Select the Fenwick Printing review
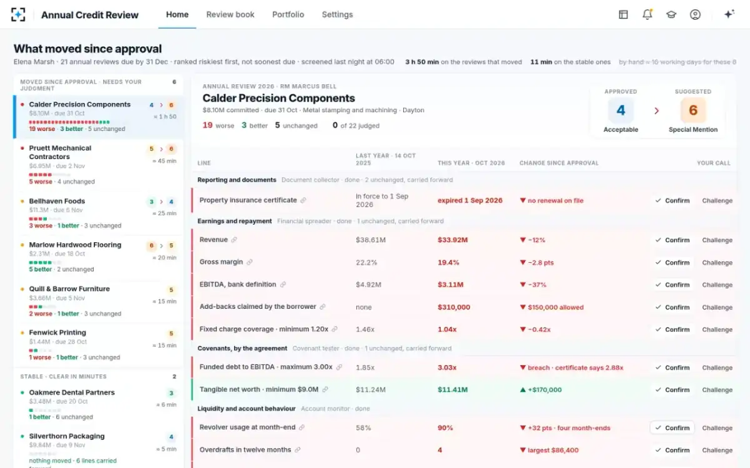Image resolution: width=750 pixels, height=468 pixels. click(x=99, y=344)
